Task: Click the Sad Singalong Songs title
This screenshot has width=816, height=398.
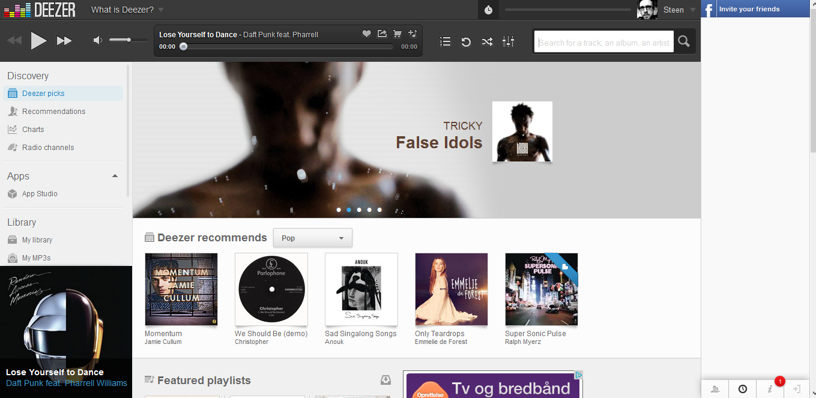Action: pyautogui.click(x=361, y=334)
